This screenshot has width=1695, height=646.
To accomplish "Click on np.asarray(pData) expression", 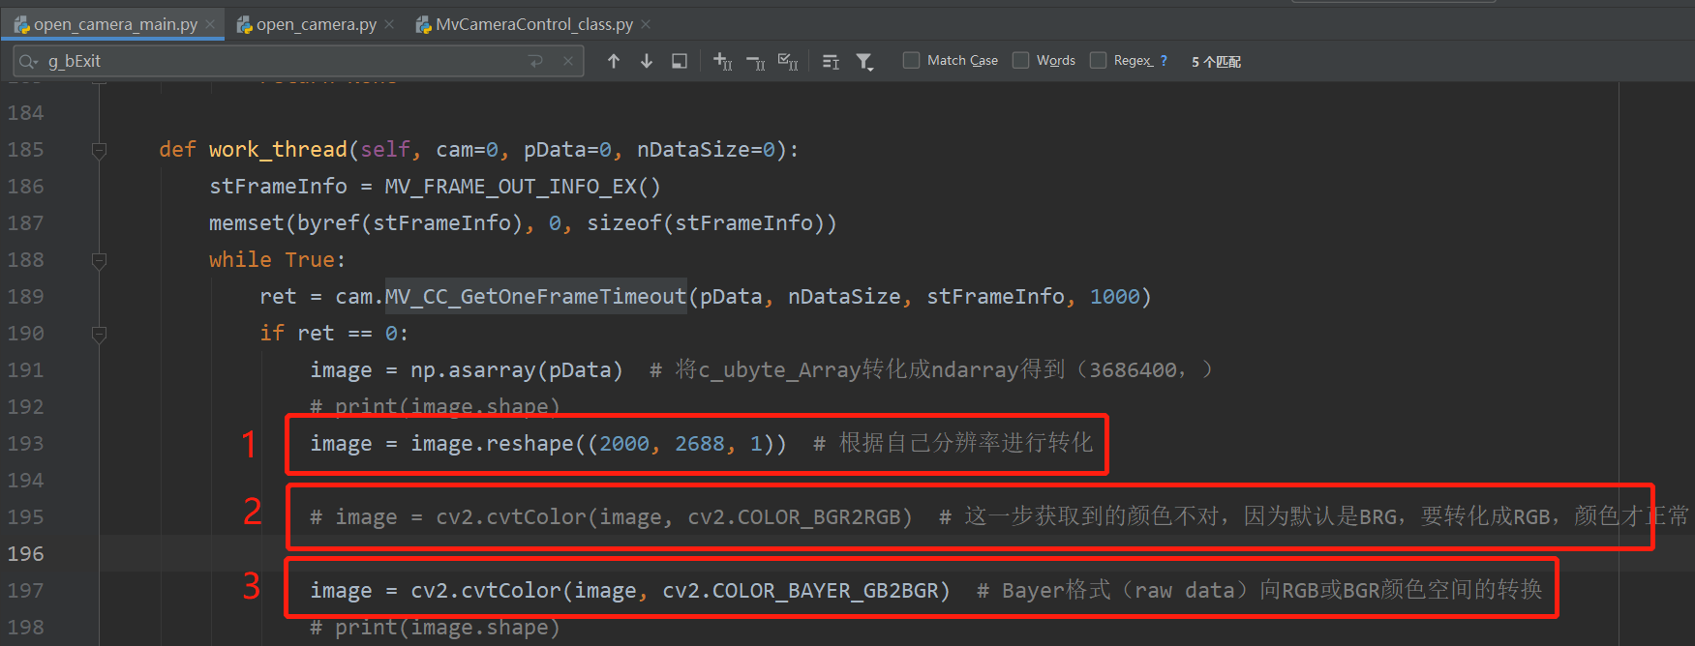I will [517, 369].
